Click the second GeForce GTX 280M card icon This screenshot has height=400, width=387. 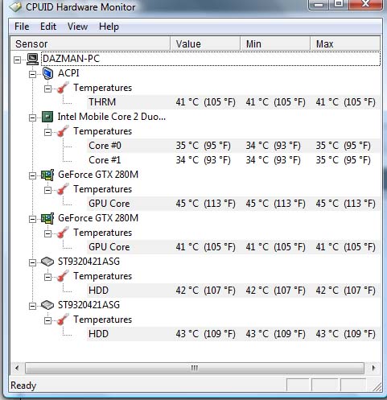tap(47, 218)
